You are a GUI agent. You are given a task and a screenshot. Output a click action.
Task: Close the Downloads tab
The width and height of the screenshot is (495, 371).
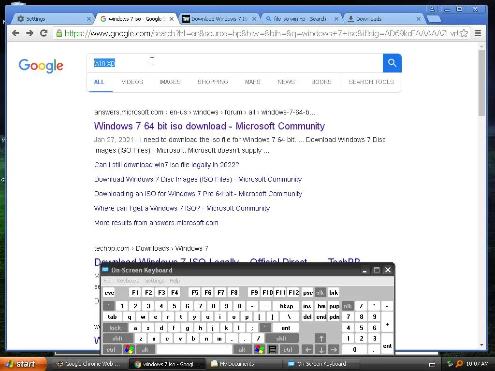(419, 19)
